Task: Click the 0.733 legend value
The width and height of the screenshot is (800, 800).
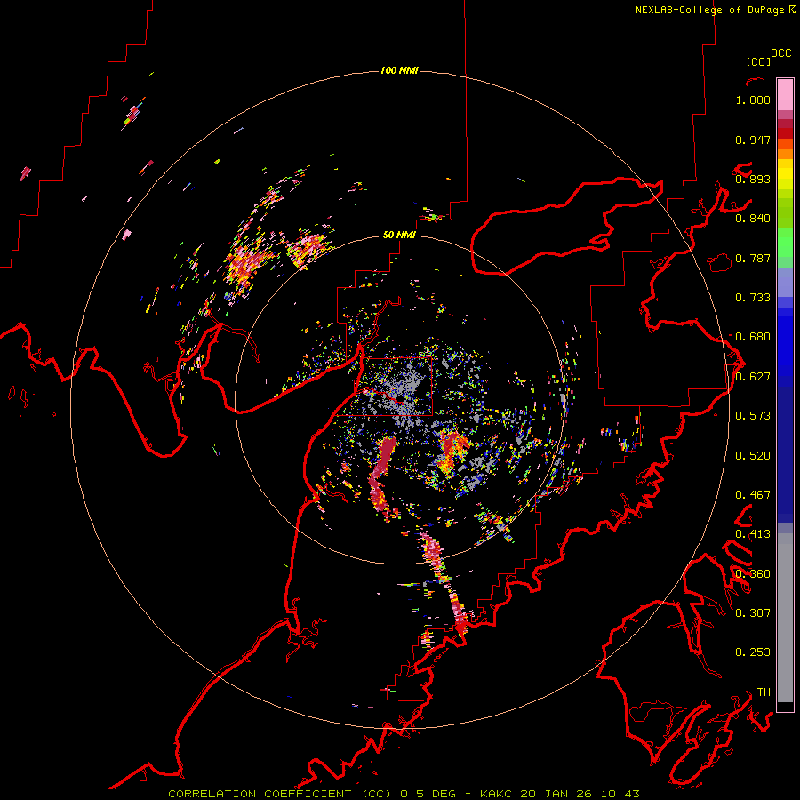Action: [753, 298]
